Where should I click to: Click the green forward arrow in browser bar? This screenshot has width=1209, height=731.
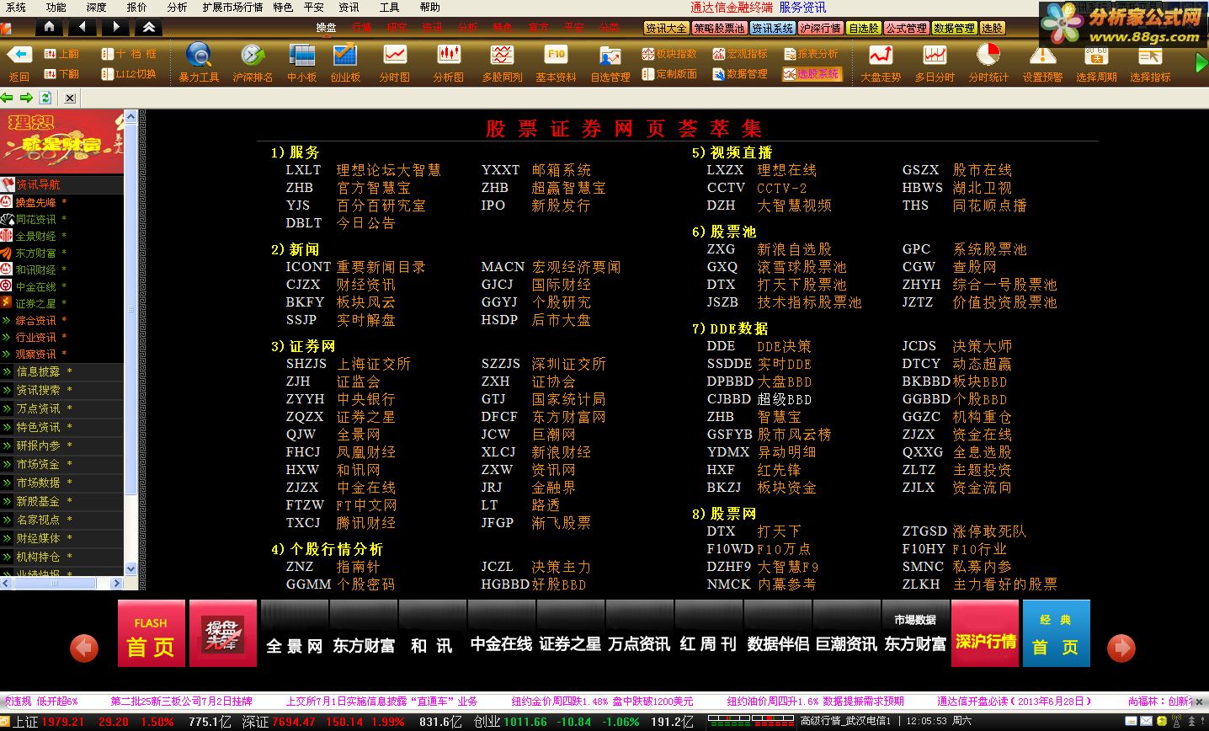26,98
